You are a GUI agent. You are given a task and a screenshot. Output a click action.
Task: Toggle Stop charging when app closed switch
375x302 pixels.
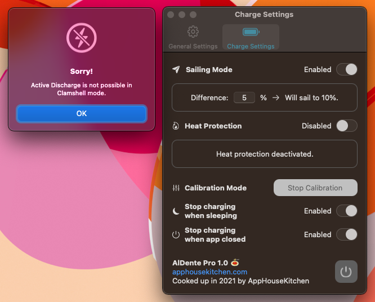click(347, 234)
